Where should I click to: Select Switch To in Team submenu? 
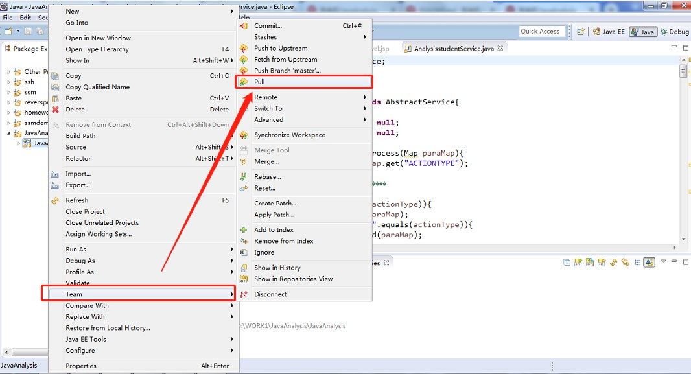(x=305, y=108)
